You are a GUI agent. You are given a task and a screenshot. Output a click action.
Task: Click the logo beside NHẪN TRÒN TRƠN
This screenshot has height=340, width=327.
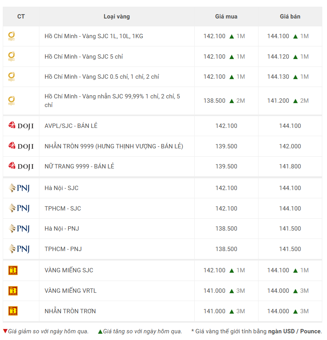click(x=13, y=311)
